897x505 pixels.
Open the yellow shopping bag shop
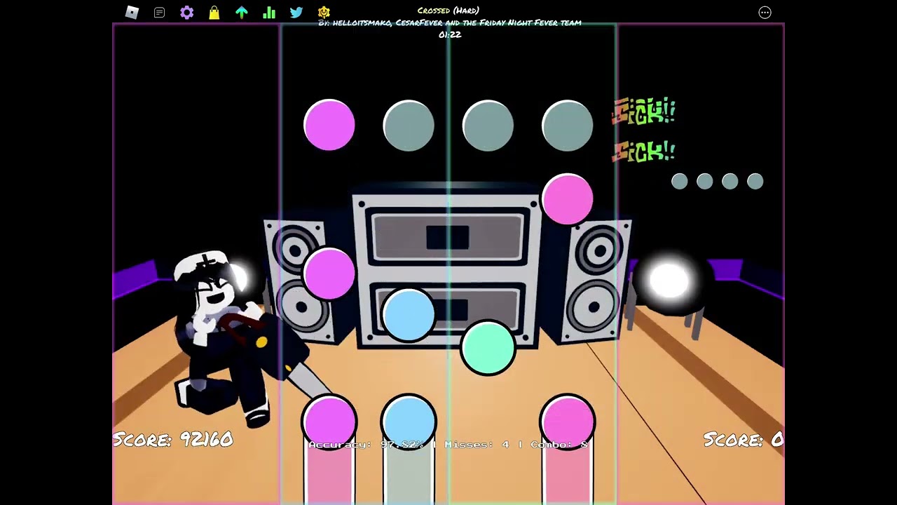pyautogui.click(x=214, y=12)
